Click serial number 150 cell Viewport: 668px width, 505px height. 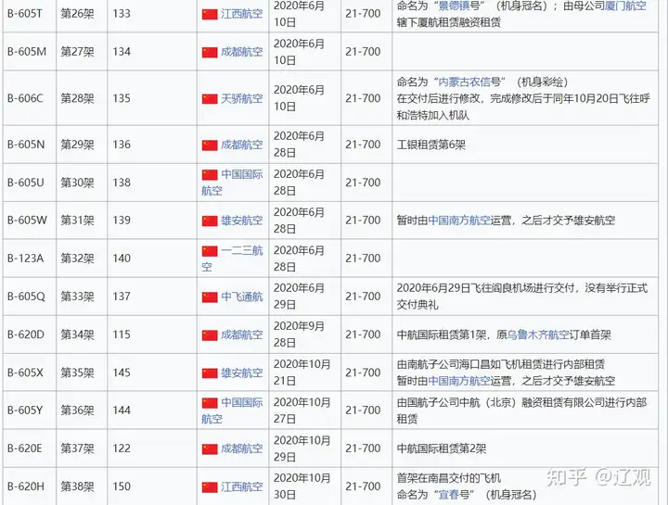point(152,486)
